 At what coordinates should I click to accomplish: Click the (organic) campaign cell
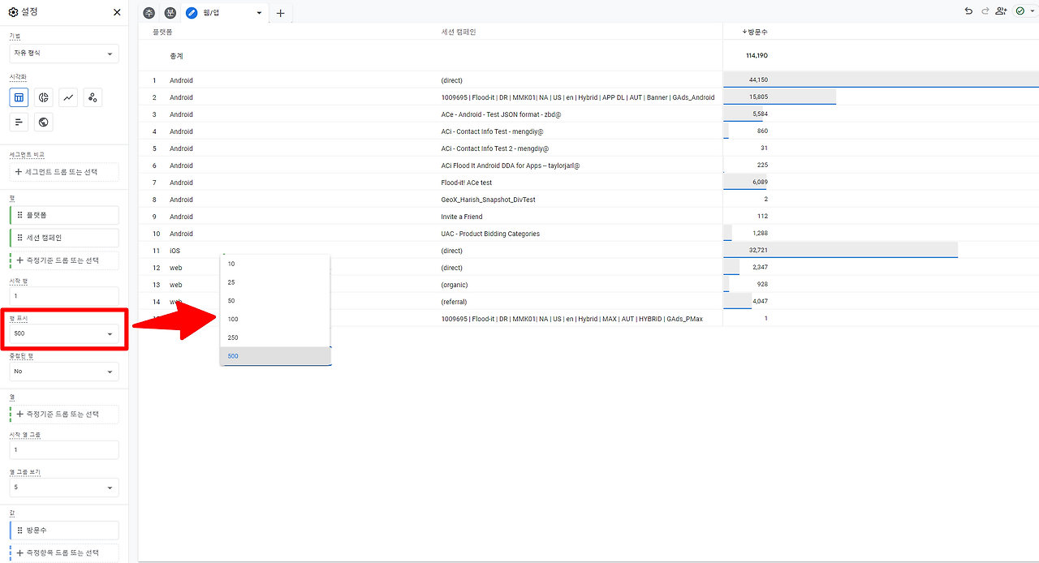pyautogui.click(x=455, y=285)
